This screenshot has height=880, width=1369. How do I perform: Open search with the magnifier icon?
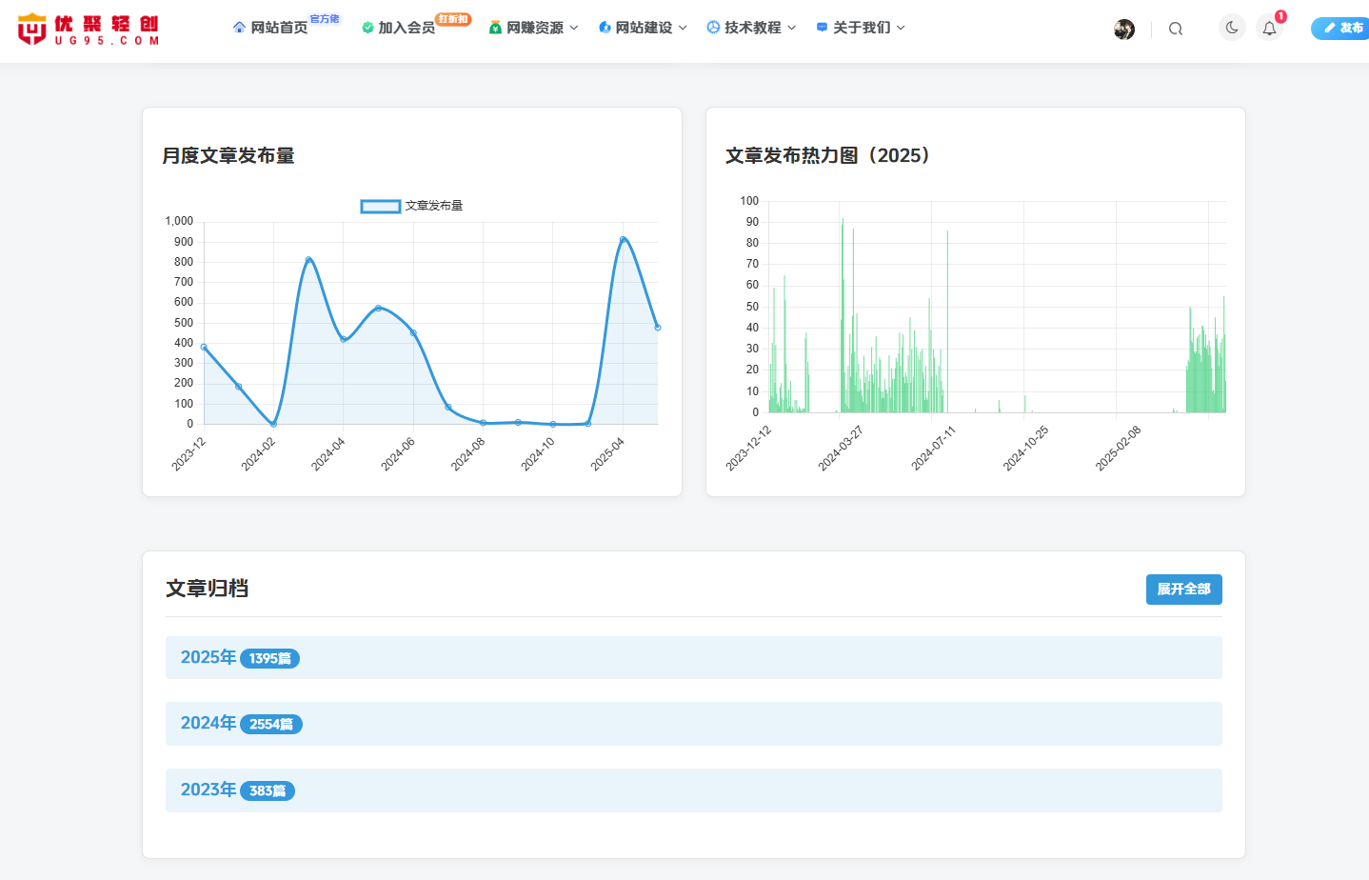pos(1176,29)
